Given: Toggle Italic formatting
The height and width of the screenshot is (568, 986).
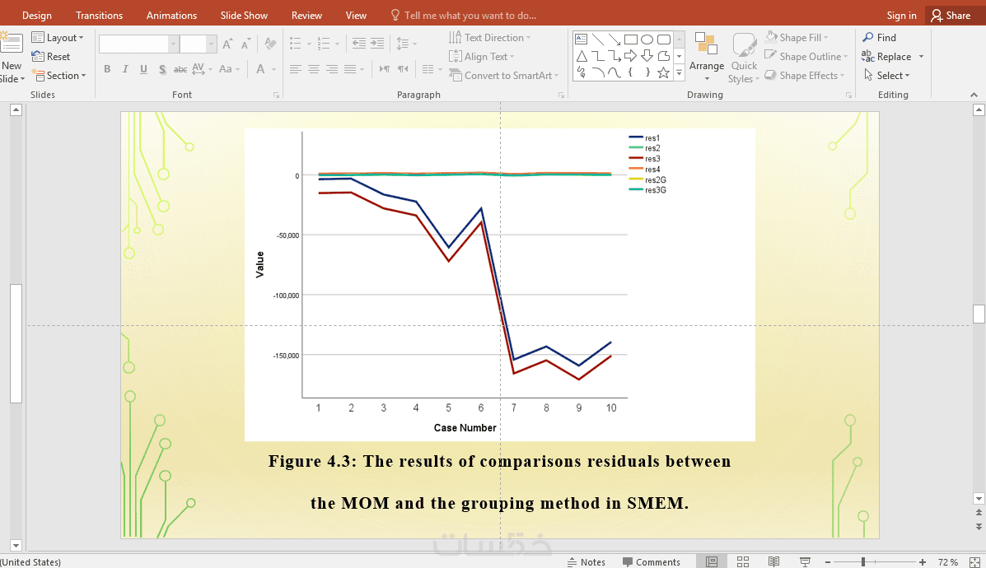Looking at the screenshot, I should tap(125, 69).
